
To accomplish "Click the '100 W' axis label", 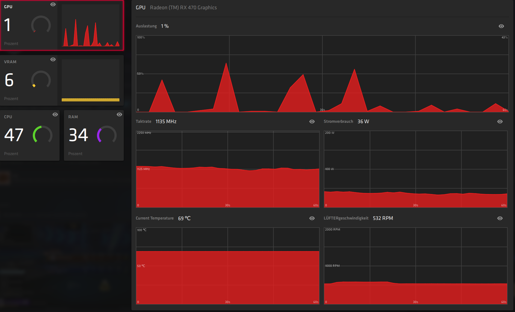I will [x=329, y=169].
